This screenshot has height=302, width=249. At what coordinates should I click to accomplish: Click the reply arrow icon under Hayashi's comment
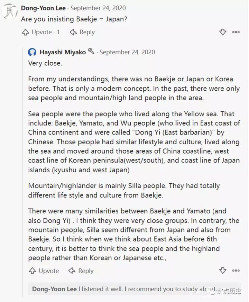pos(72,271)
